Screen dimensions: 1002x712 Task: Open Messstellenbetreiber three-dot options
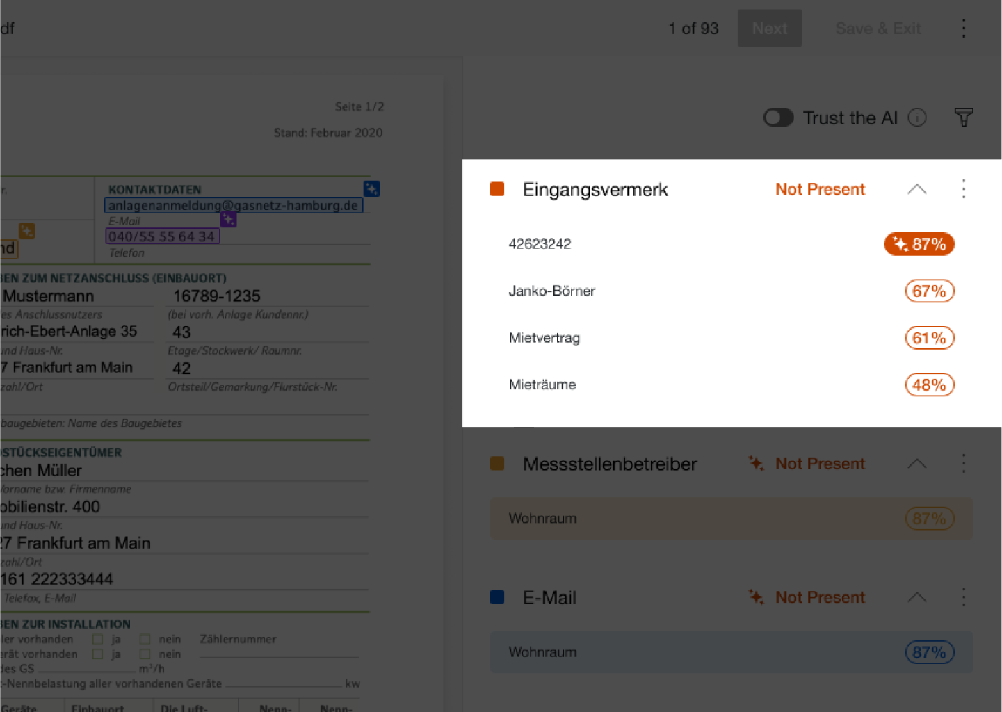pyautogui.click(x=964, y=464)
